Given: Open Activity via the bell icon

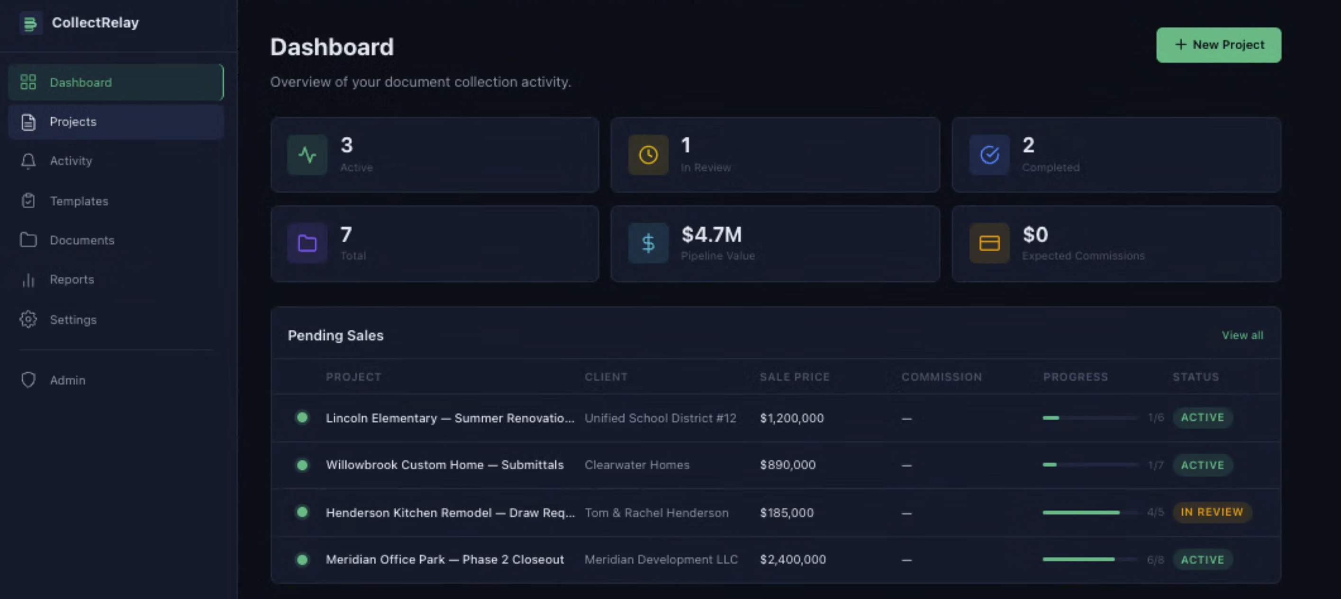Looking at the screenshot, I should (27, 161).
